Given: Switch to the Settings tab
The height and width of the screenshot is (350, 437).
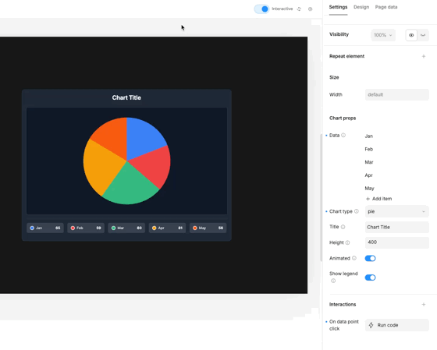Looking at the screenshot, I should [x=338, y=7].
